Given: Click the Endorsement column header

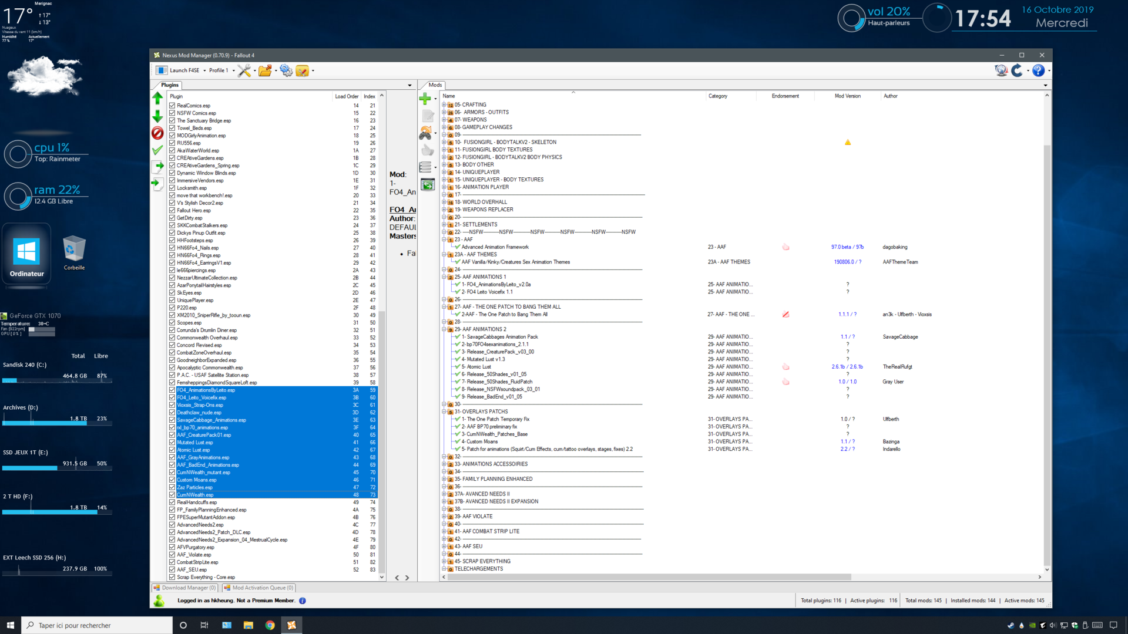Looking at the screenshot, I should pyautogui.click(x=785, y=96).
